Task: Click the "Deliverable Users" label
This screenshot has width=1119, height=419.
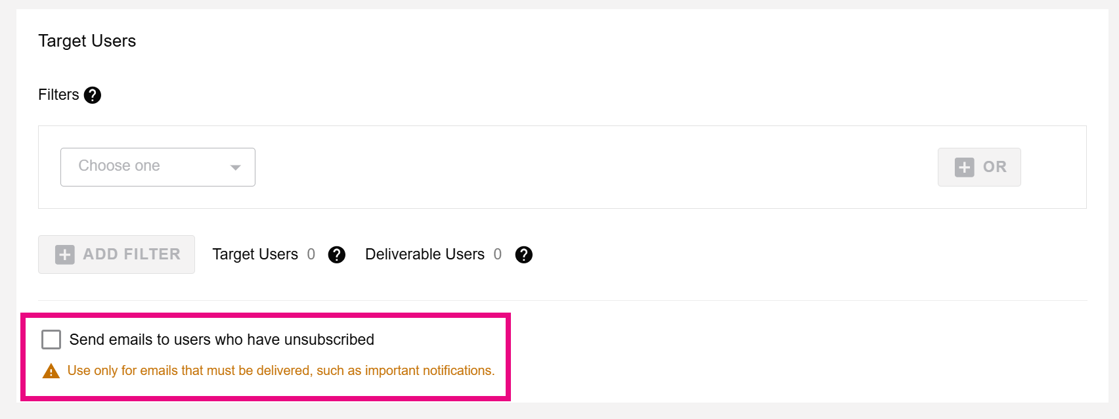Action: 425,254
